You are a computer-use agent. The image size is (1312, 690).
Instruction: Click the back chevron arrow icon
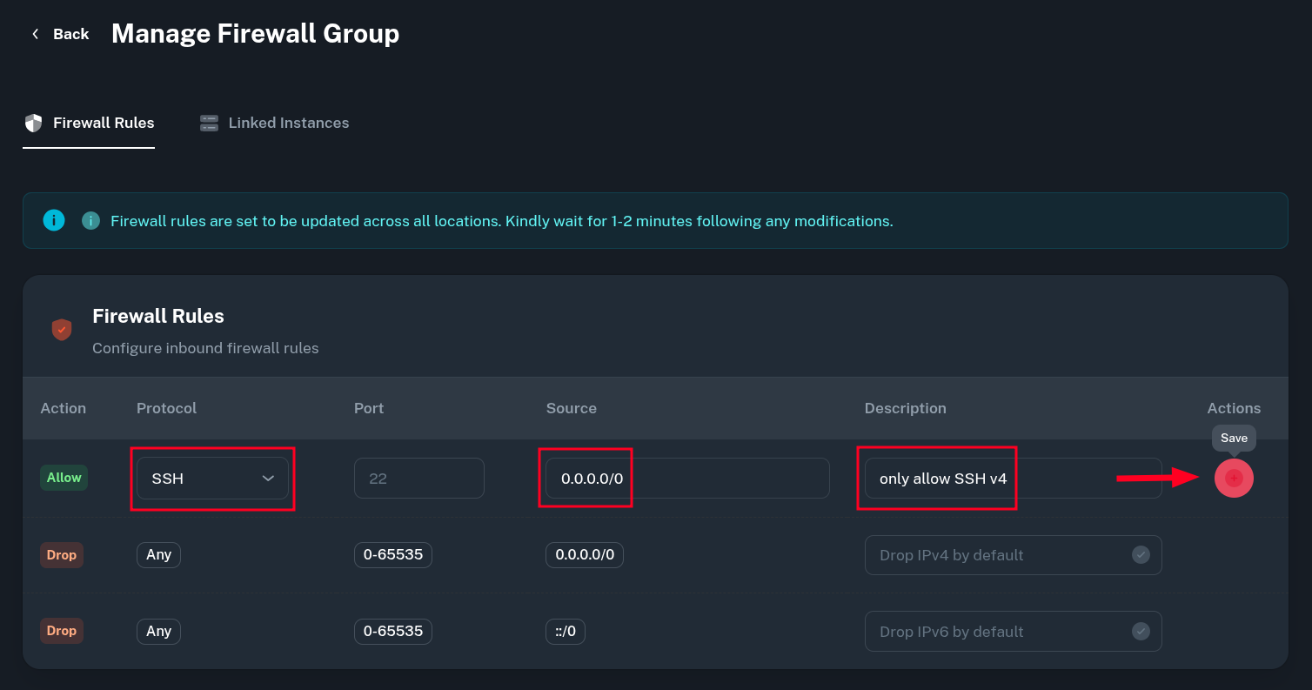[36, 34]
